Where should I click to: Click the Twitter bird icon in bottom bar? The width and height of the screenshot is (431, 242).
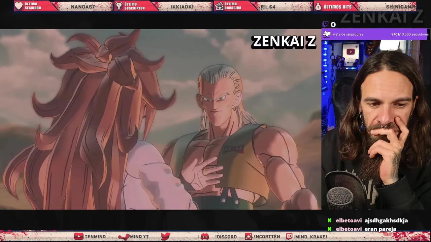click(x=166, y=237)
